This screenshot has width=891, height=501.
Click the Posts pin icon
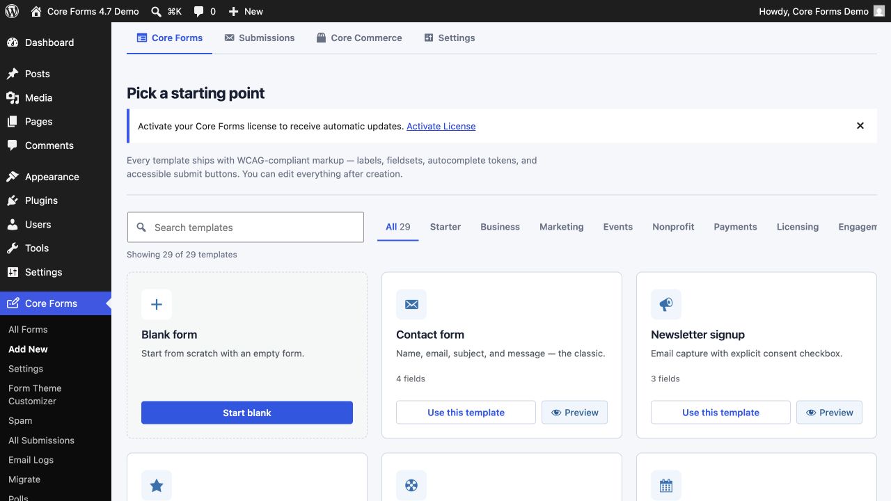[x=13, y=74]
